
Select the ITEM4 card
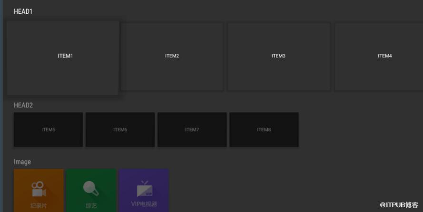(379, 57)
